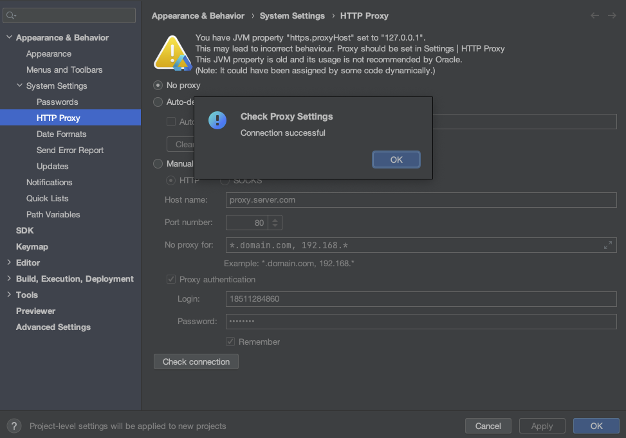Expand the Build, Execution, Deployment section
The width and height of the screenshot is (626, 438).
pyautogui.click(x=9, y=278)
